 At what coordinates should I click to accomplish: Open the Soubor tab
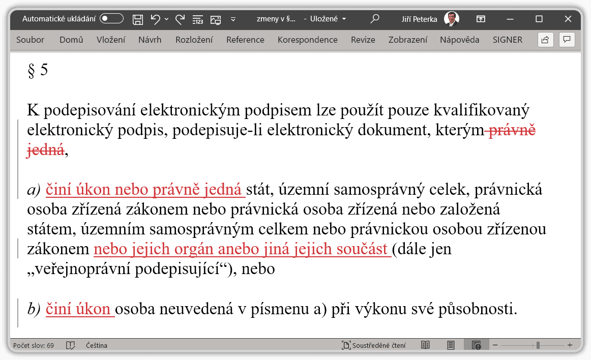30,40
